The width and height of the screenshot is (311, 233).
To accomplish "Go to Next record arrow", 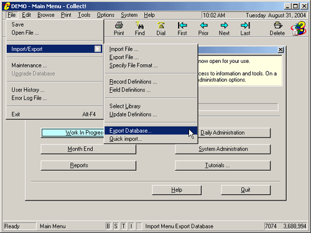I will 224,26.
